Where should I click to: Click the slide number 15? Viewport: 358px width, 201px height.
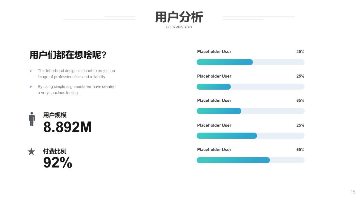[x=353, y=192]
